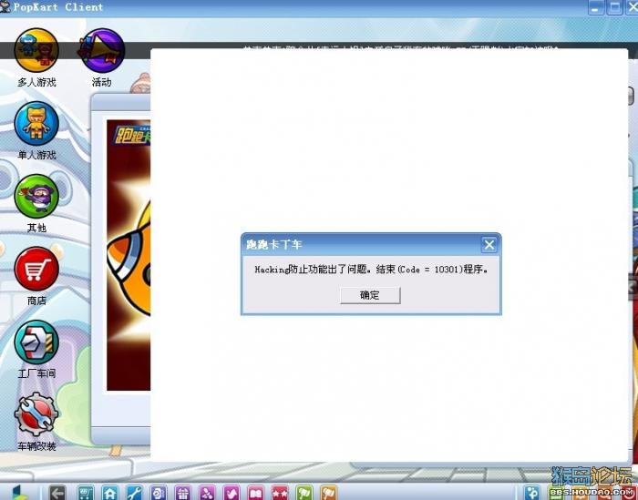Screen dimensions: 638x500
Task: Click the red two-stars icon
Action: tap(280, 493)
